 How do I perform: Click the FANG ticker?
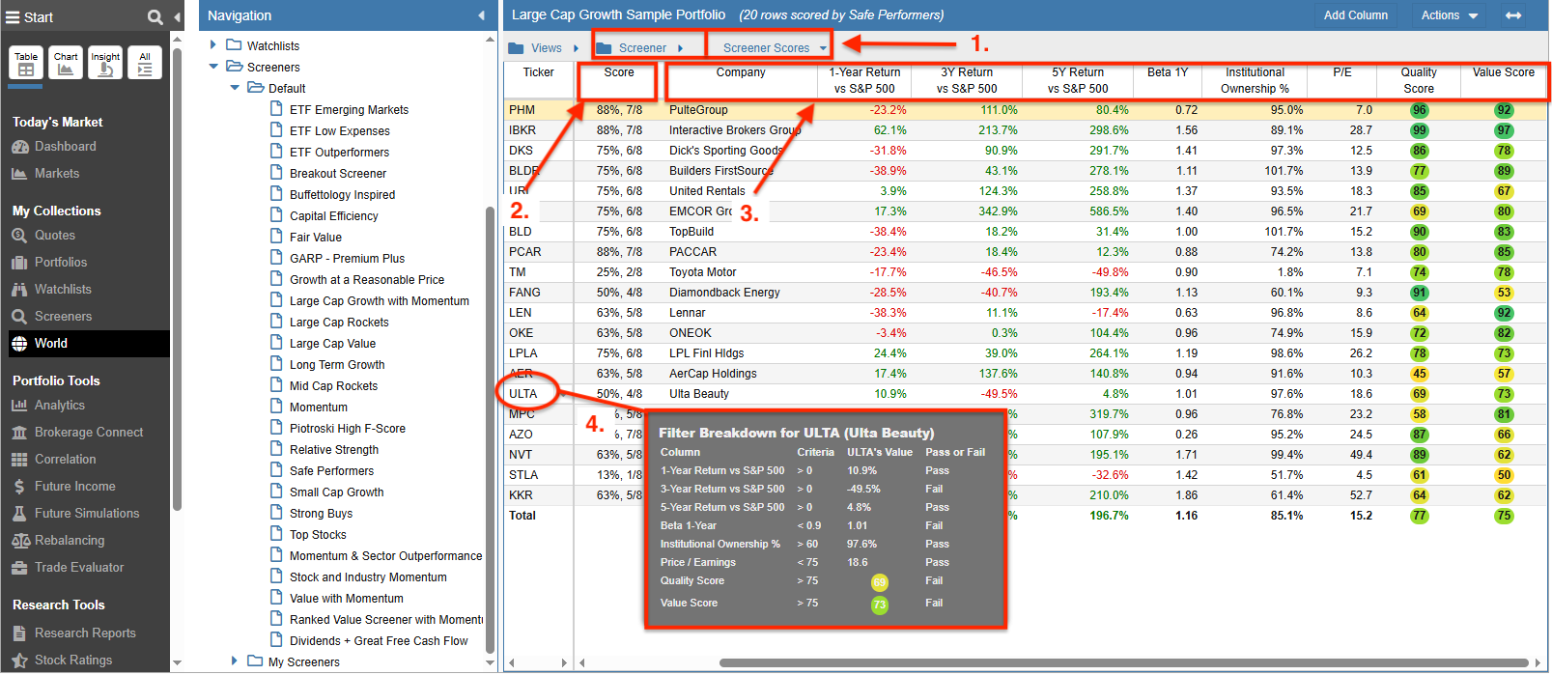click(x=524, y=293)
